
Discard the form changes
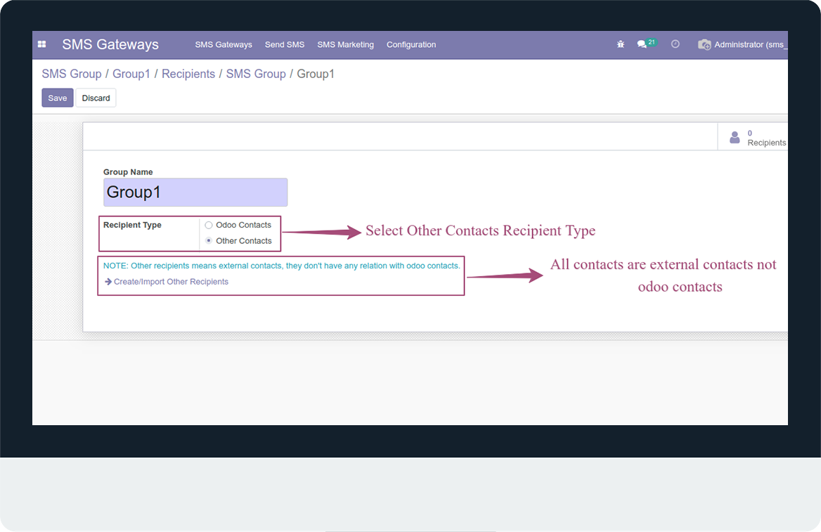pyautogui.click(x=96, y=98)
